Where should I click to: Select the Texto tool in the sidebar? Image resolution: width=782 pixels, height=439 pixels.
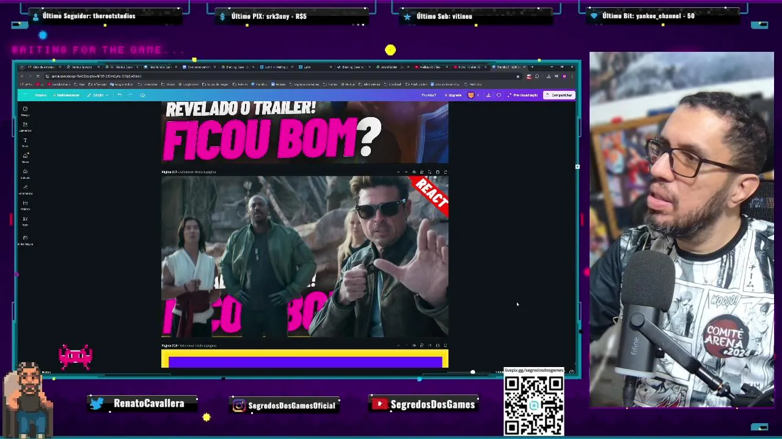25,143
